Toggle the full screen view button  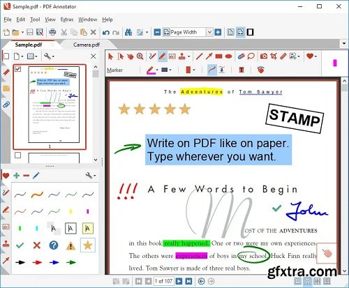tap(250, 32)
